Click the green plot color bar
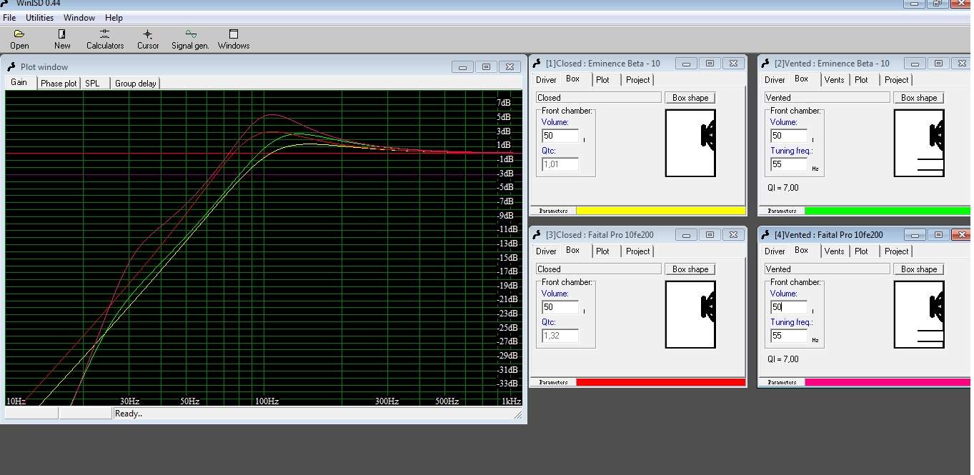This screenshot has height=475, width=974. click(x=888, y=211)
